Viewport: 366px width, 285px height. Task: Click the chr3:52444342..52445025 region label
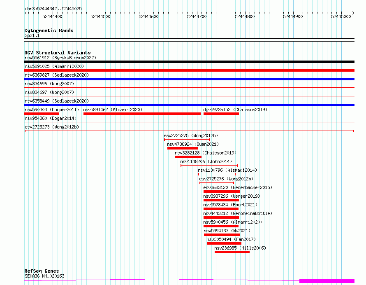[53, 9]
